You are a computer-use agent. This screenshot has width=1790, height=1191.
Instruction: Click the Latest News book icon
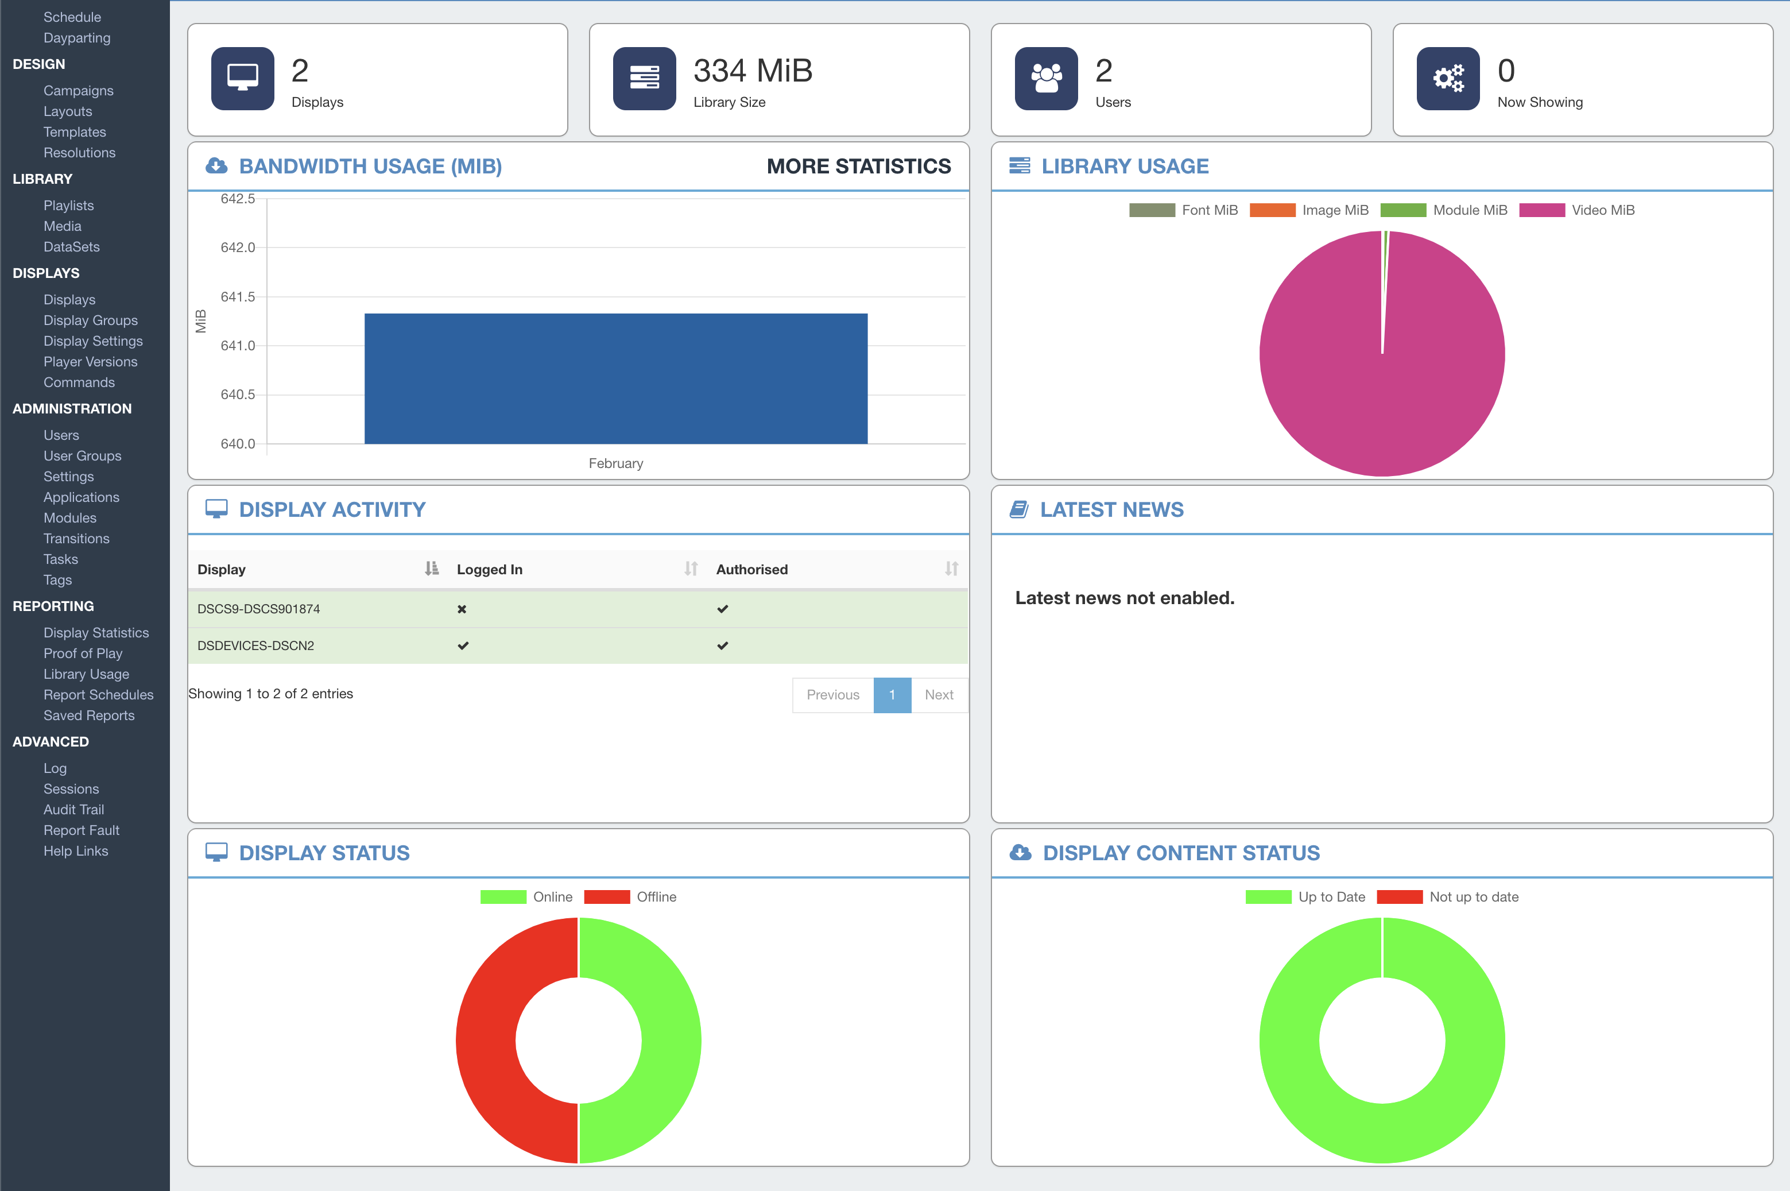pyautogui.click(x=1020, y=509)
